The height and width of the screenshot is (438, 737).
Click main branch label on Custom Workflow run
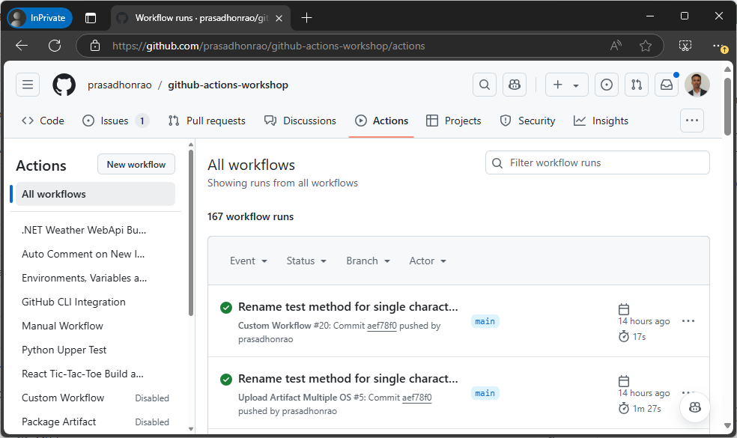click(x=485, y=321)
